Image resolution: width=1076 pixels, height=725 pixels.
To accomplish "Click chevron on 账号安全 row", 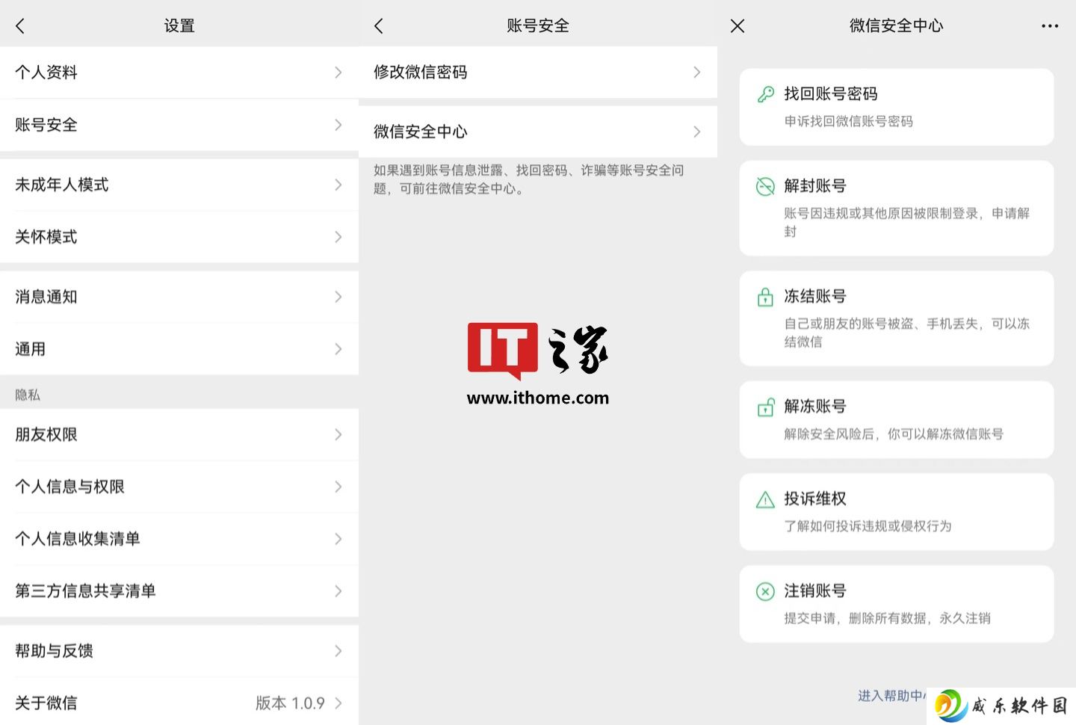I will 338,125.
